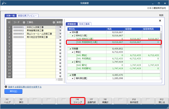Click row number 16 header
Screen dimensions: 169x109
tap(9, 76)
